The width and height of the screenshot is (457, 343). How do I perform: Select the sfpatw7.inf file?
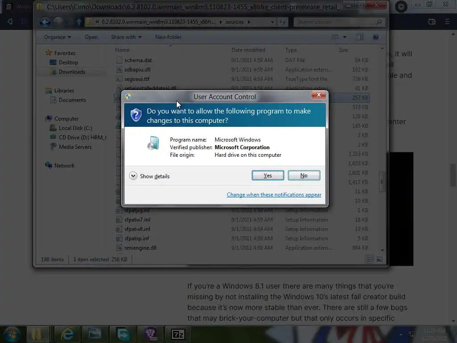click(242, 220)
